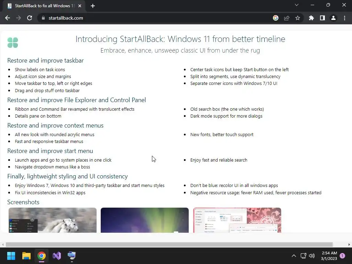This screenshot has width=352, height=264.
Task: Click the scrollbar right arrow
Action: pyautogui.click(x=349, y=244)
